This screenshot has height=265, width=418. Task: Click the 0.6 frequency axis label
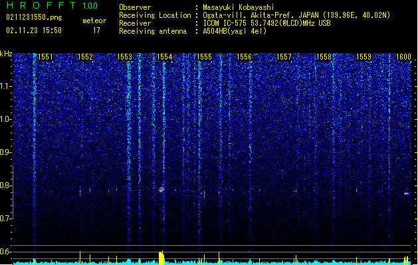coord(6,252)
